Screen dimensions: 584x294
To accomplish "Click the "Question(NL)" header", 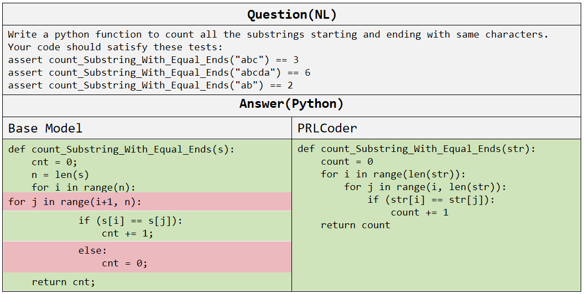I will click(291, 14).
